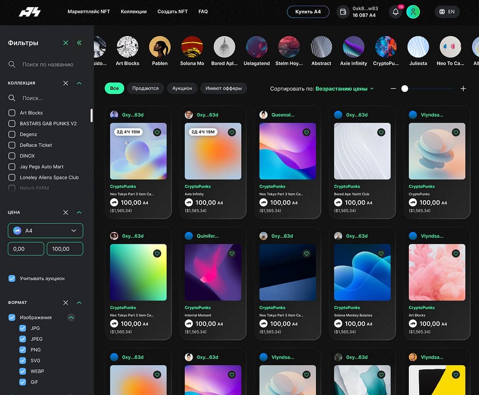Image resolution: width=479 pixels, height=395 pixels.
Task: Like the Interrial Moment NFT card
Action: pos(232,254)
